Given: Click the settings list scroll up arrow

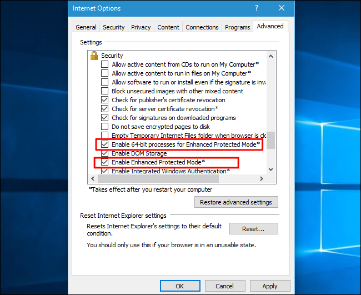Looking at the screenshot, I should point(271,56).
